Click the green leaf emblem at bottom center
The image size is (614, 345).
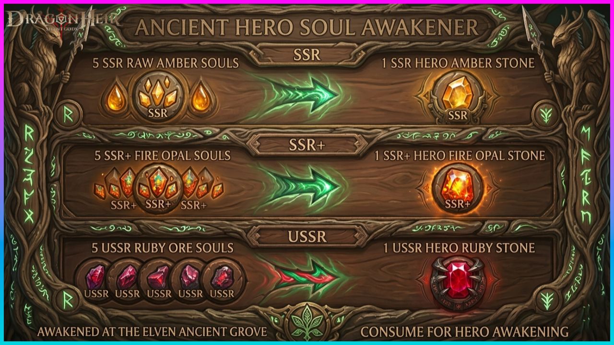[x=307, y=322]
